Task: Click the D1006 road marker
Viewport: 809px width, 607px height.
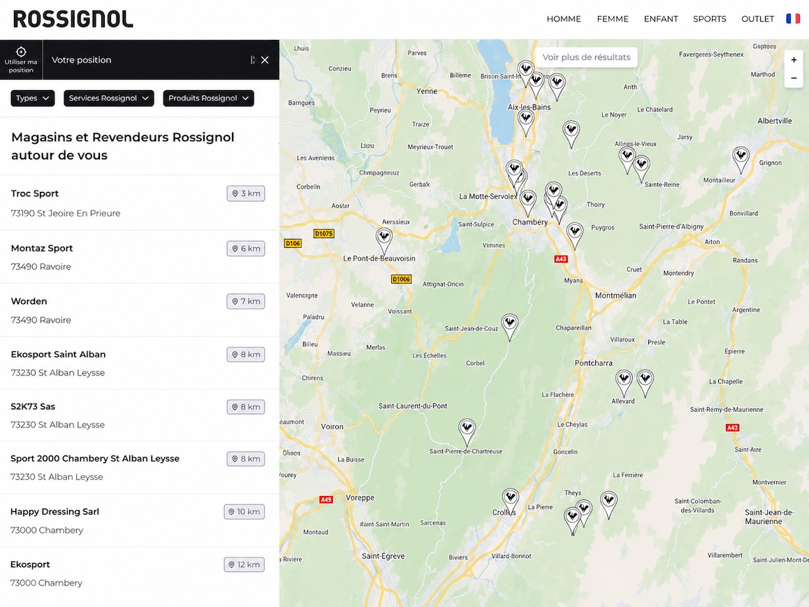Action: click(401, 279)
